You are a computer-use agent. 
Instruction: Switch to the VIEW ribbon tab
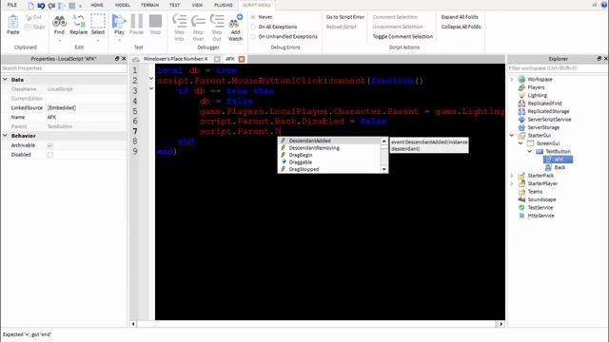197,5
